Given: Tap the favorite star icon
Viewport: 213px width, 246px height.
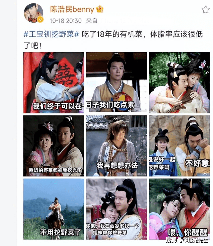Looking at the screenshot, I should [206, 9].
